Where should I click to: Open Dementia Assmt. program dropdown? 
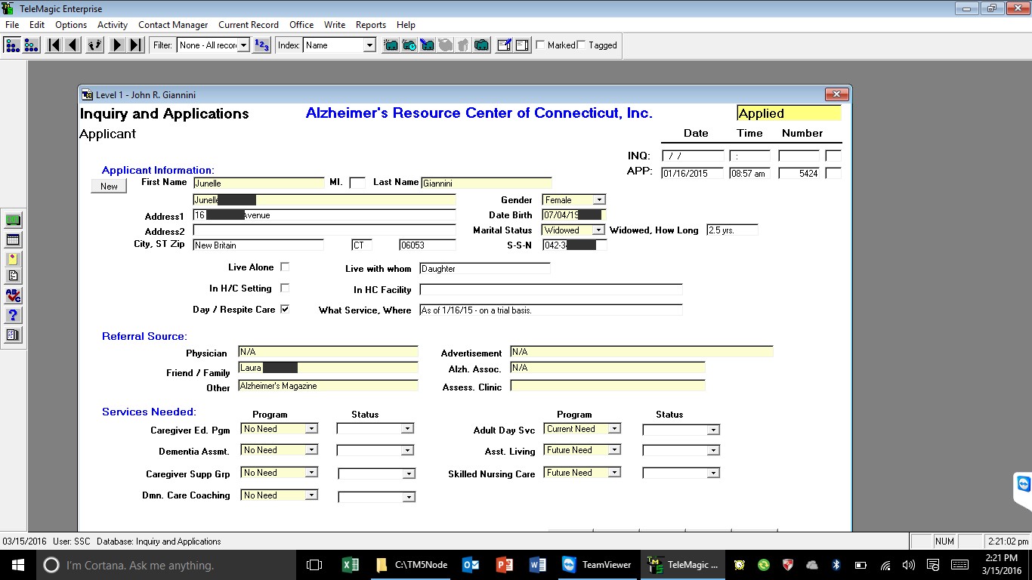click(311, 450)
